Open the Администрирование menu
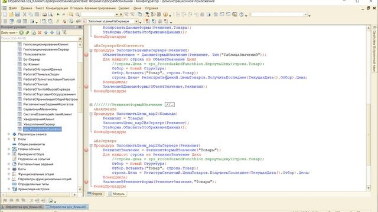Viewport: 378px width, 212px height. (x=100, y=8)
